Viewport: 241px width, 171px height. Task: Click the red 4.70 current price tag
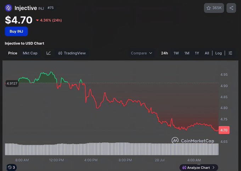point(224,130)
